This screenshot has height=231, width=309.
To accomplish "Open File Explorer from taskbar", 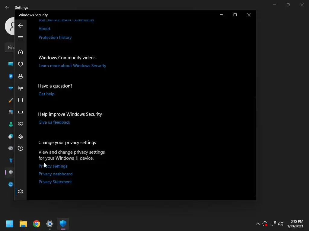I will coord(23,224).
